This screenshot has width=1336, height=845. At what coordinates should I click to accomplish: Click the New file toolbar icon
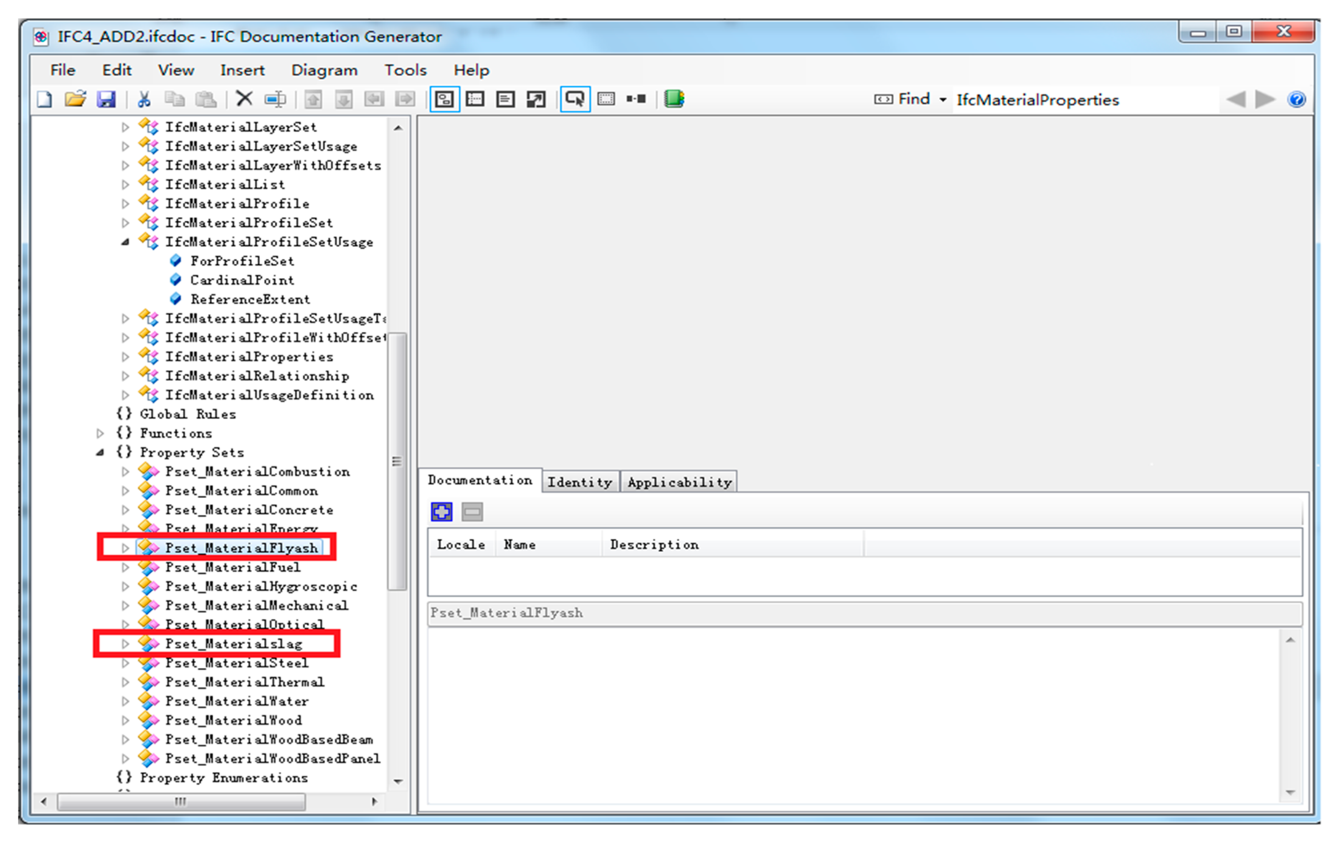(x=44, y=100)
